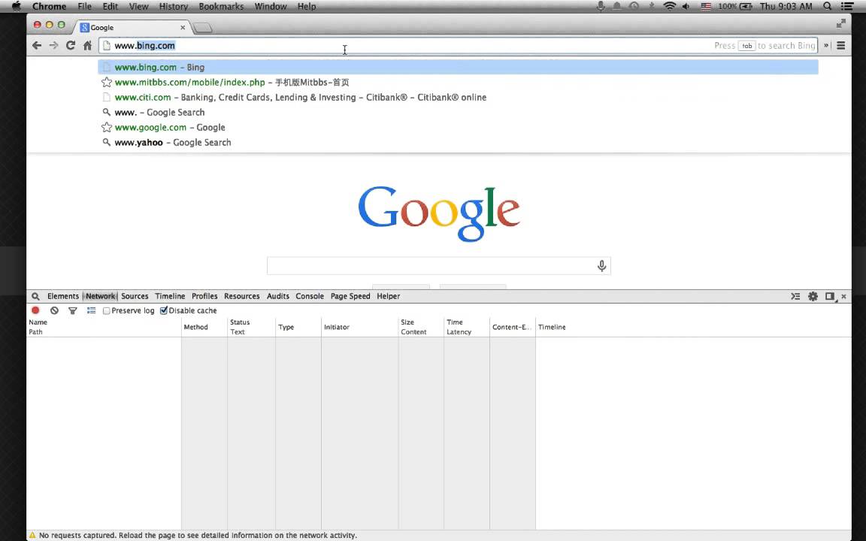Image resolution: width=866 pixels, height=541 pixels.
Task: Switch to the Profiles tab
Action: (204, 297)
